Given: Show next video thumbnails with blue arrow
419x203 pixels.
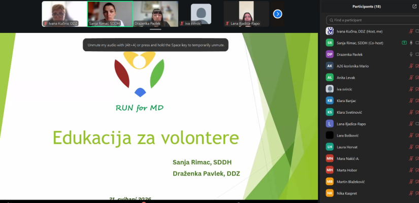Looking at the screenshot, I should tap(278, 14).
